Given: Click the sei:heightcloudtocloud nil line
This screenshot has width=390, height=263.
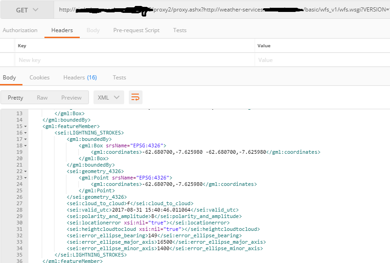Looking at the screenshot, I should pyautogui.click(x=163, y=229).
